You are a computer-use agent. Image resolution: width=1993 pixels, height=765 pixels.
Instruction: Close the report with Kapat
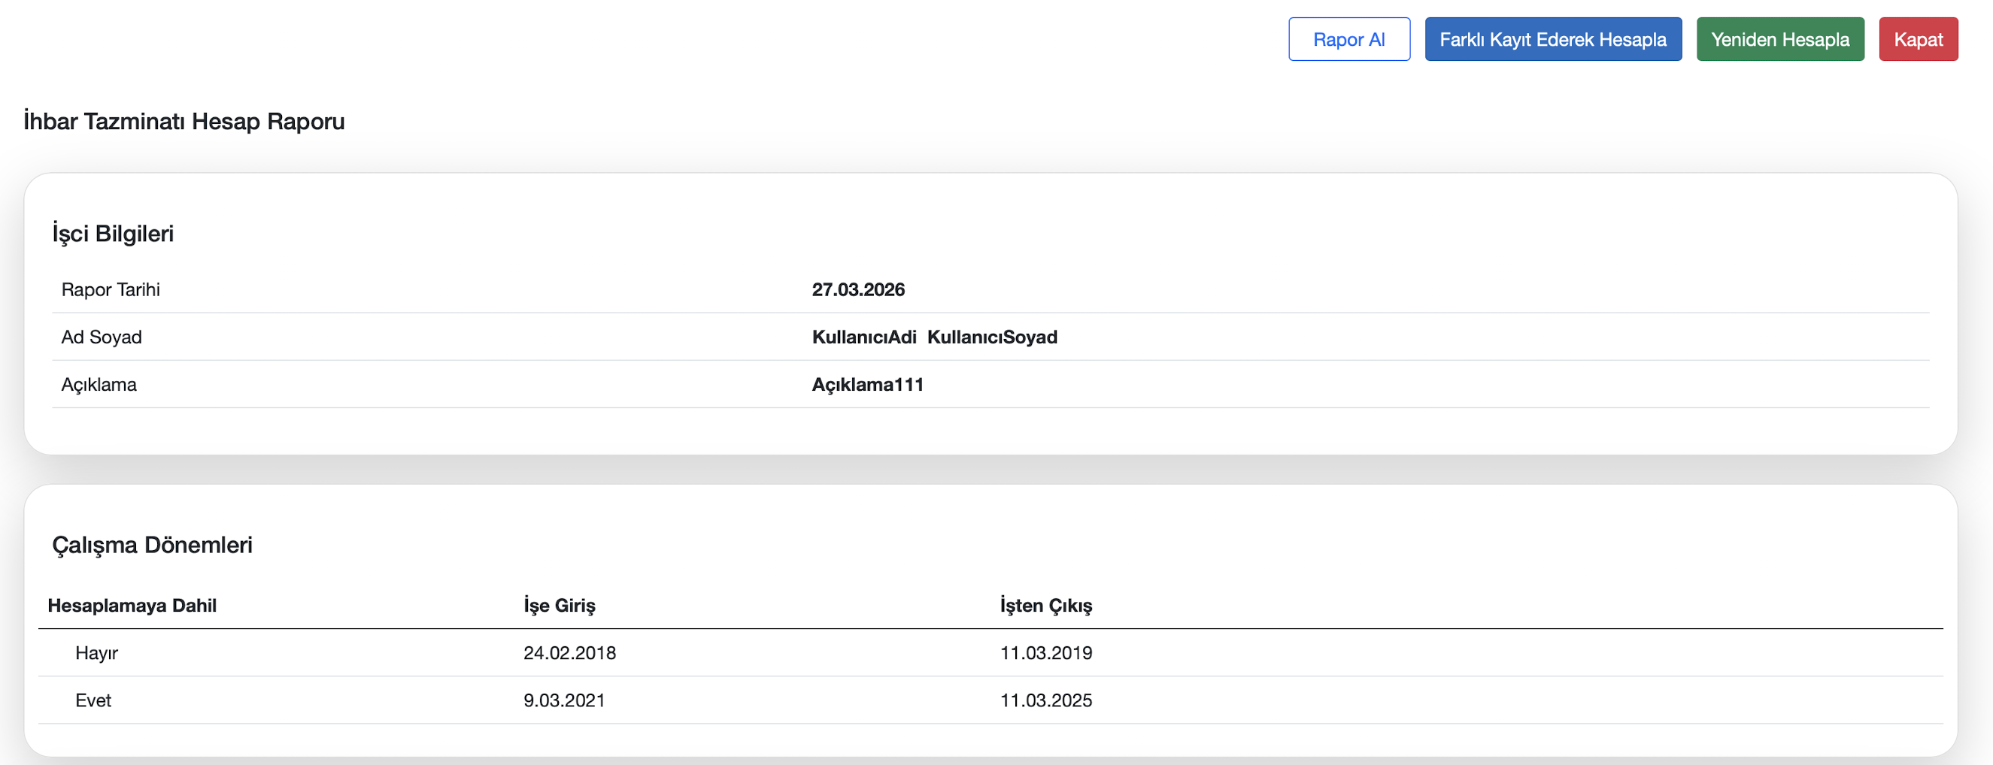click(1917, 39)
